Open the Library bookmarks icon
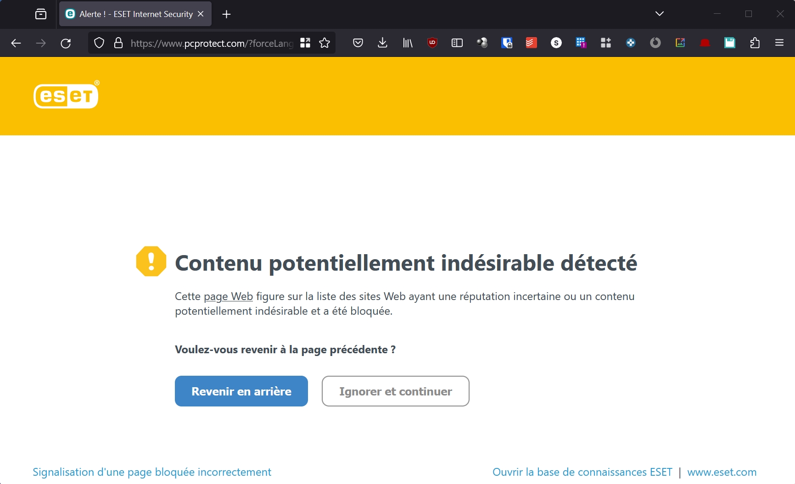This screenshot has height=484, width=795. click(408, 43)
